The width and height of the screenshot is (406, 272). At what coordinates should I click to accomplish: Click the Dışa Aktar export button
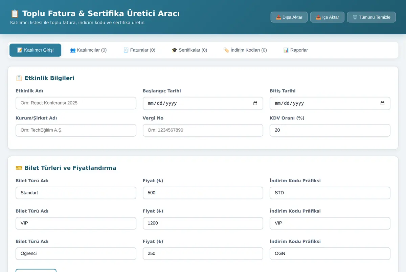coord(289,17)
